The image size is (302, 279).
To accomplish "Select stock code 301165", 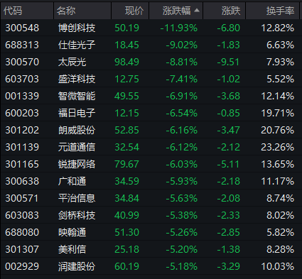I will (x=22, y=164).
